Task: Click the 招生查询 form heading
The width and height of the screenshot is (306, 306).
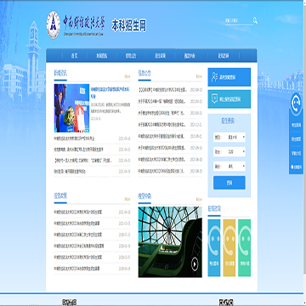Action: pos(228,121)
